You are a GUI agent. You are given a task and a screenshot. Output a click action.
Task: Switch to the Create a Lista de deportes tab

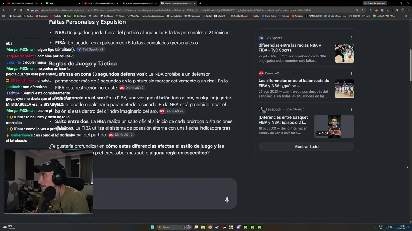click(140, 3)
